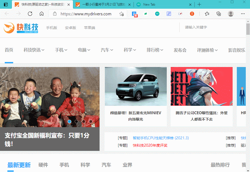This screenshot has height=172, width=250.
Task: Open the teal 'm' extension icon
Action: (x=157, y=14)
